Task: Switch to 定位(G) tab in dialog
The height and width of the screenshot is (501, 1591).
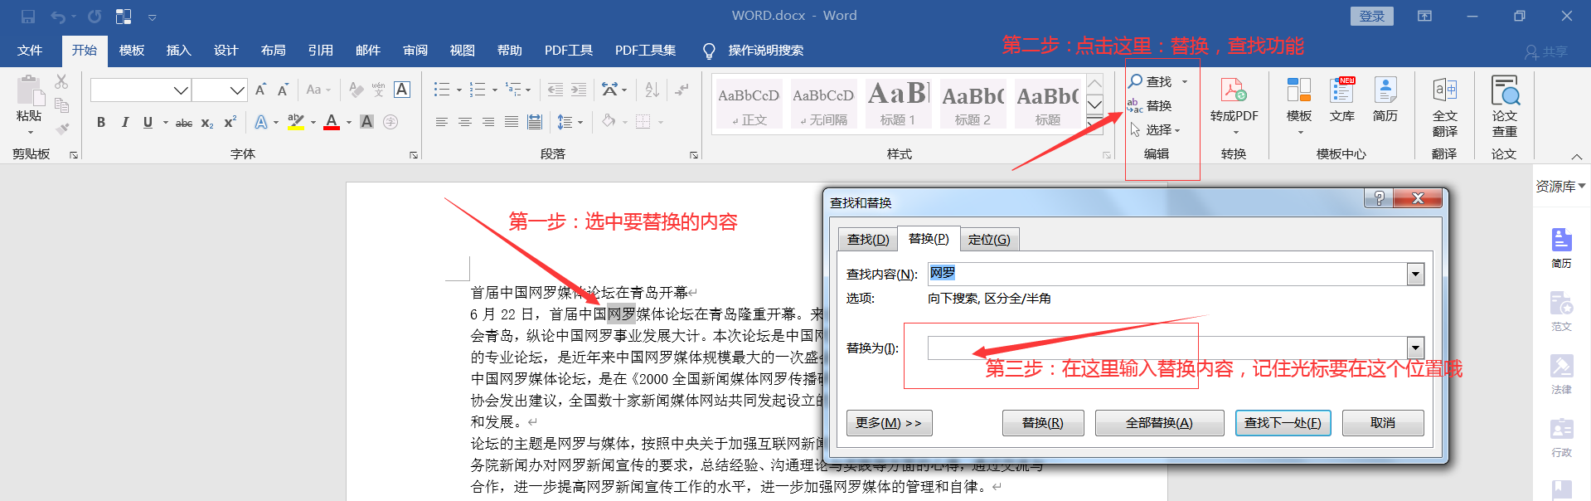Action: 989,240
